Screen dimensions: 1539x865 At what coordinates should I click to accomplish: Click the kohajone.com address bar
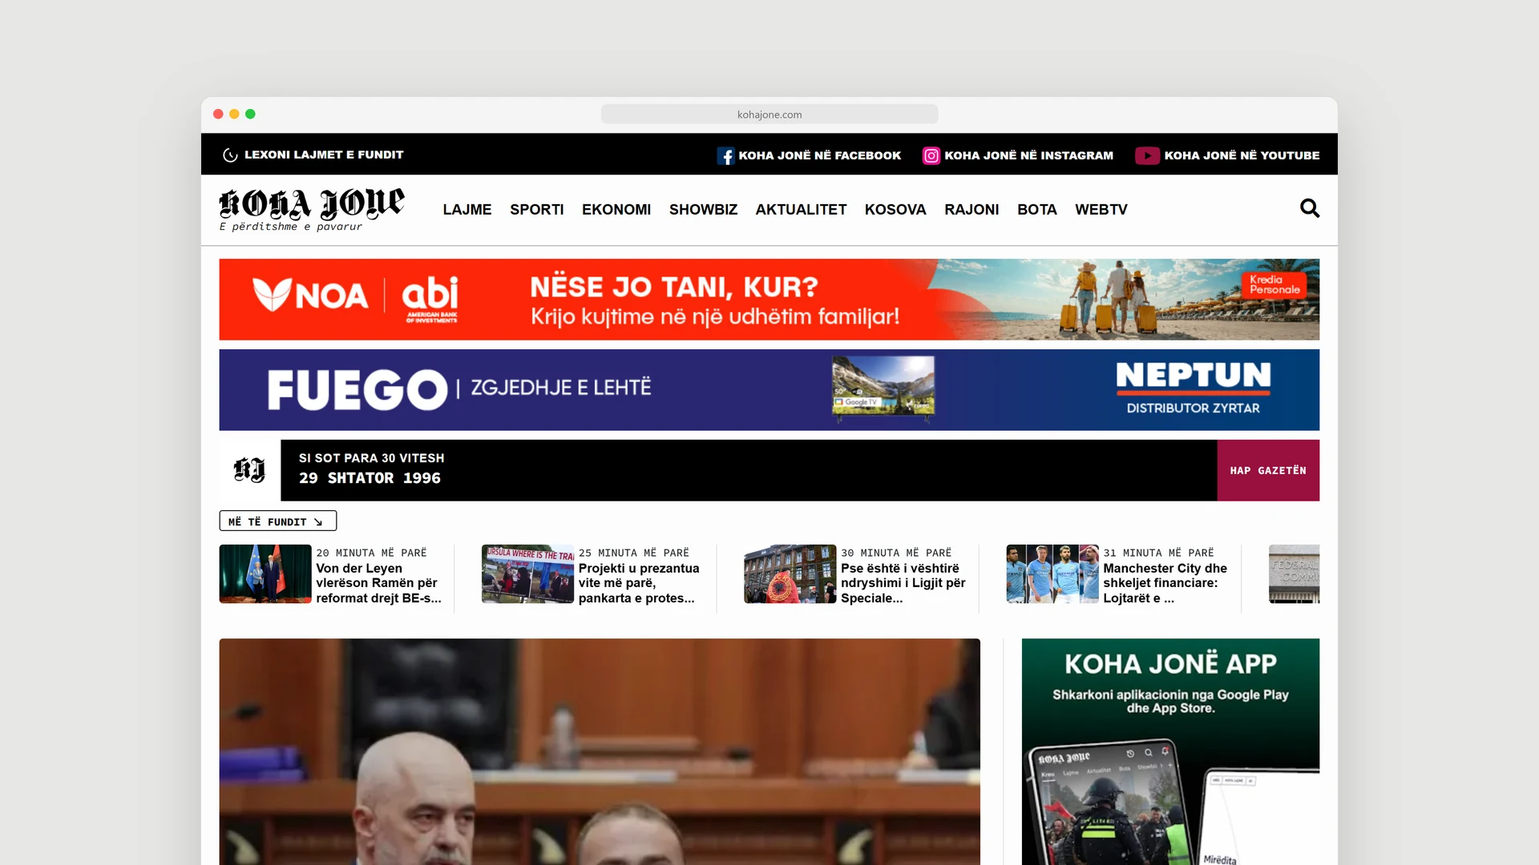pyautogui.click(x=769, y=115)
